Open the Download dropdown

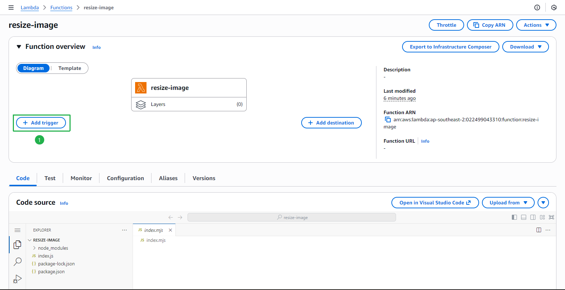click(525, 47)
